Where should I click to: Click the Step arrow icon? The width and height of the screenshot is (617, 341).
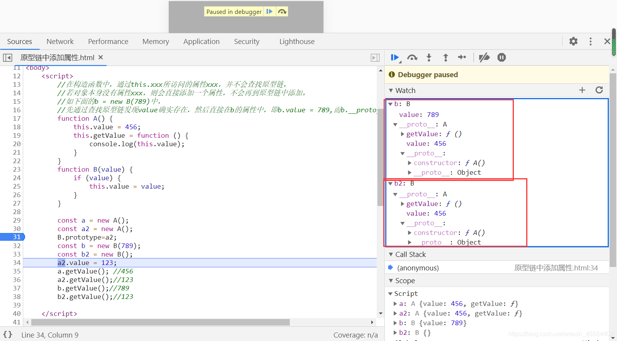(x=462, y=57)
